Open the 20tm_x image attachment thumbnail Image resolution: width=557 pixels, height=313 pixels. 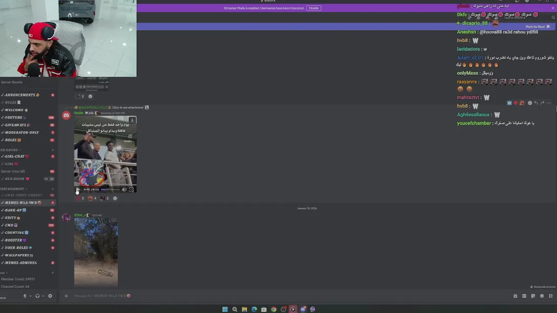96,252
